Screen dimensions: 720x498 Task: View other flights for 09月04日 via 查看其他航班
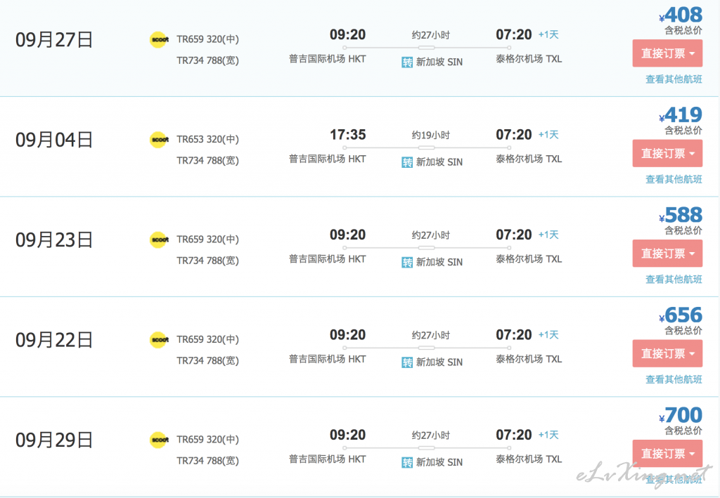pyautogui.click(x=674, y=179)
